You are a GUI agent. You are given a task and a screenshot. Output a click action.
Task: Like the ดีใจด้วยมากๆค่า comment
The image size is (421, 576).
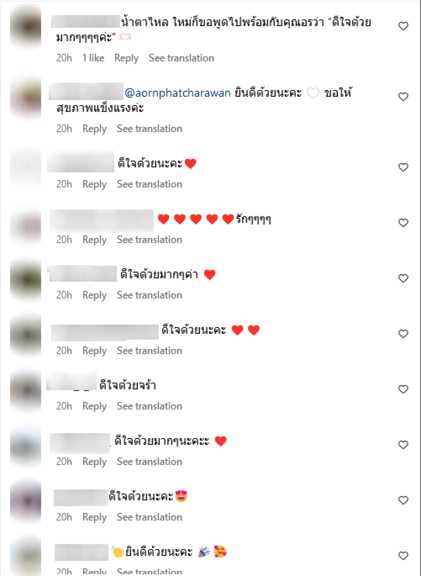pyautogui.click(x=403, y=278)
